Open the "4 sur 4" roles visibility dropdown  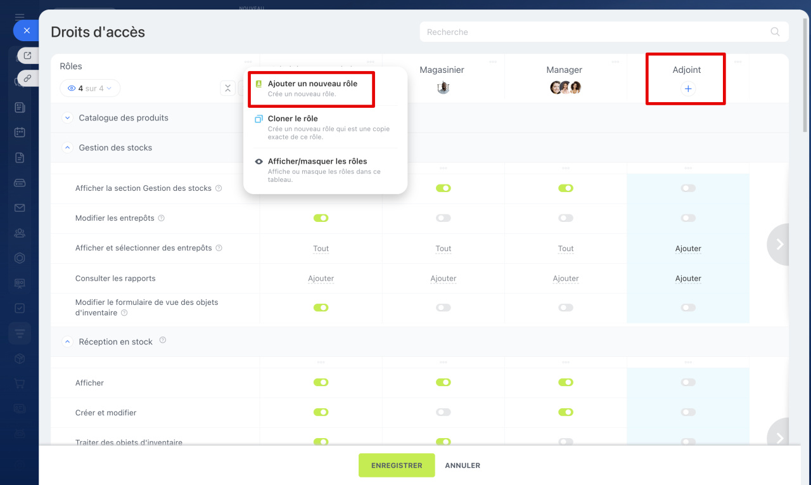90,88
